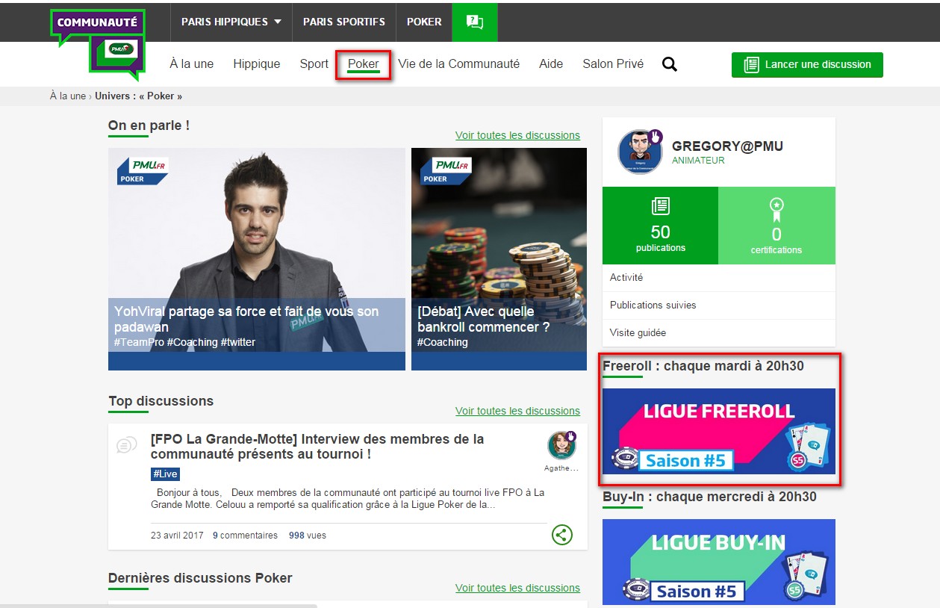This screenshot has width=940, height=608.
Task: Open Voir toutes les discussions under Top discussions
Action: pos(517,412)
